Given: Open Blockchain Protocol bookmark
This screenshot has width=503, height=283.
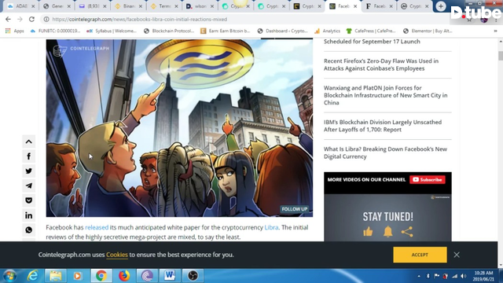Looking at the screenshot, I should coord(169,31).
